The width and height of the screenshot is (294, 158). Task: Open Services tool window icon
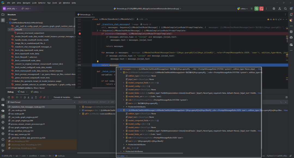pos(3,134)
